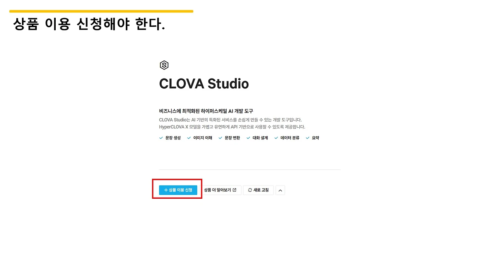Click the slide title 상품 이용 신청해야 한다.

pos(89,24)
